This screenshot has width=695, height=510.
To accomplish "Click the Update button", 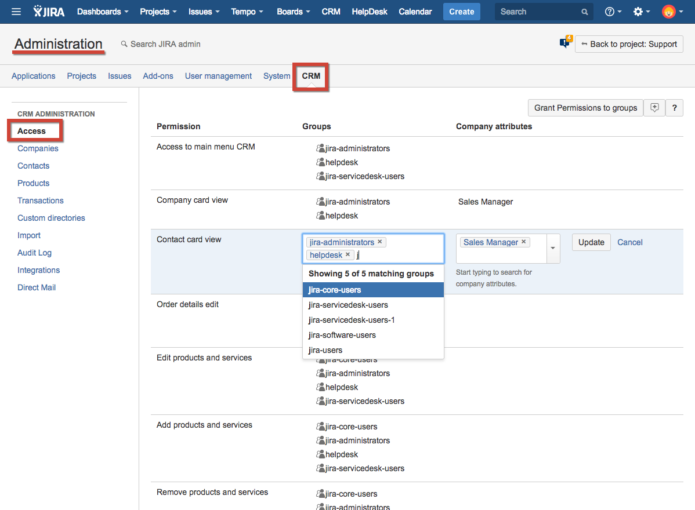I will (591, 242).
